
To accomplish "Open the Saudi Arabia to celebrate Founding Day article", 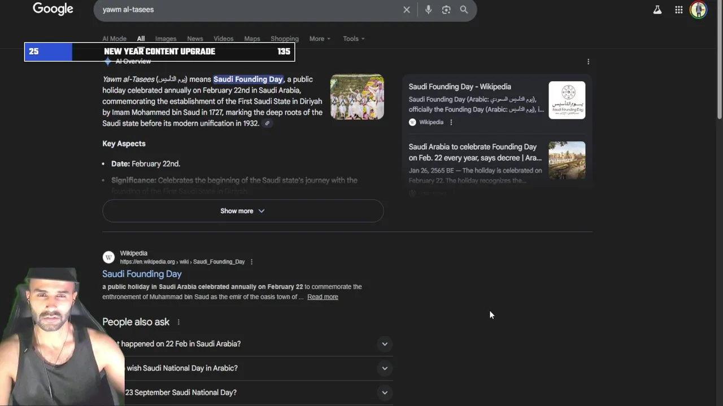I will tap(475, 152).
